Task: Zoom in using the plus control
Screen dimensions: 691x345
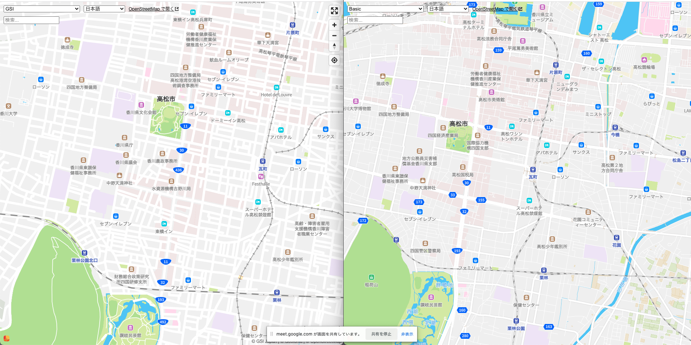Action: click(334, 24)
